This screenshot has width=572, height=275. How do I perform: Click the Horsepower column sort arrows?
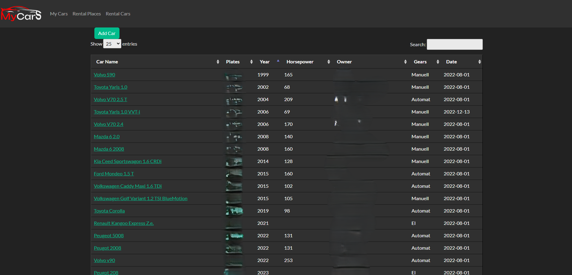pos(328,62)
